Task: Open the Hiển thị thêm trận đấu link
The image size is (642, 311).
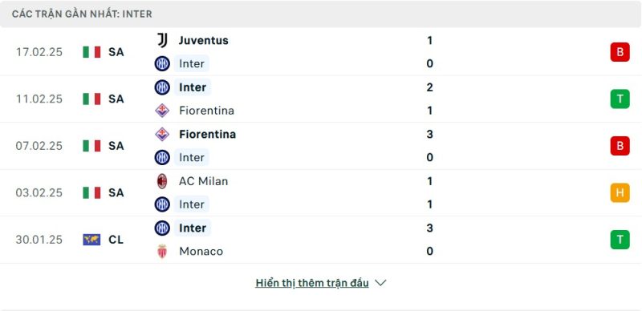Action: (x=312, y=283)
